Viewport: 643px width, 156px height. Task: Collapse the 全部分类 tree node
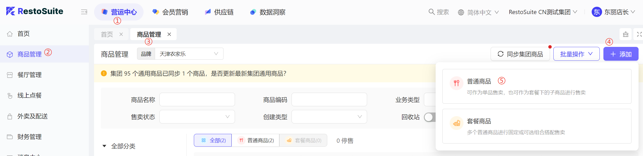(104, 146)
